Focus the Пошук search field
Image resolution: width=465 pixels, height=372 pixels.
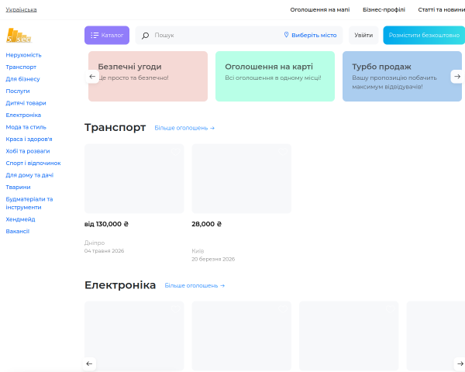pyautogui.click(x=216, y=36)
